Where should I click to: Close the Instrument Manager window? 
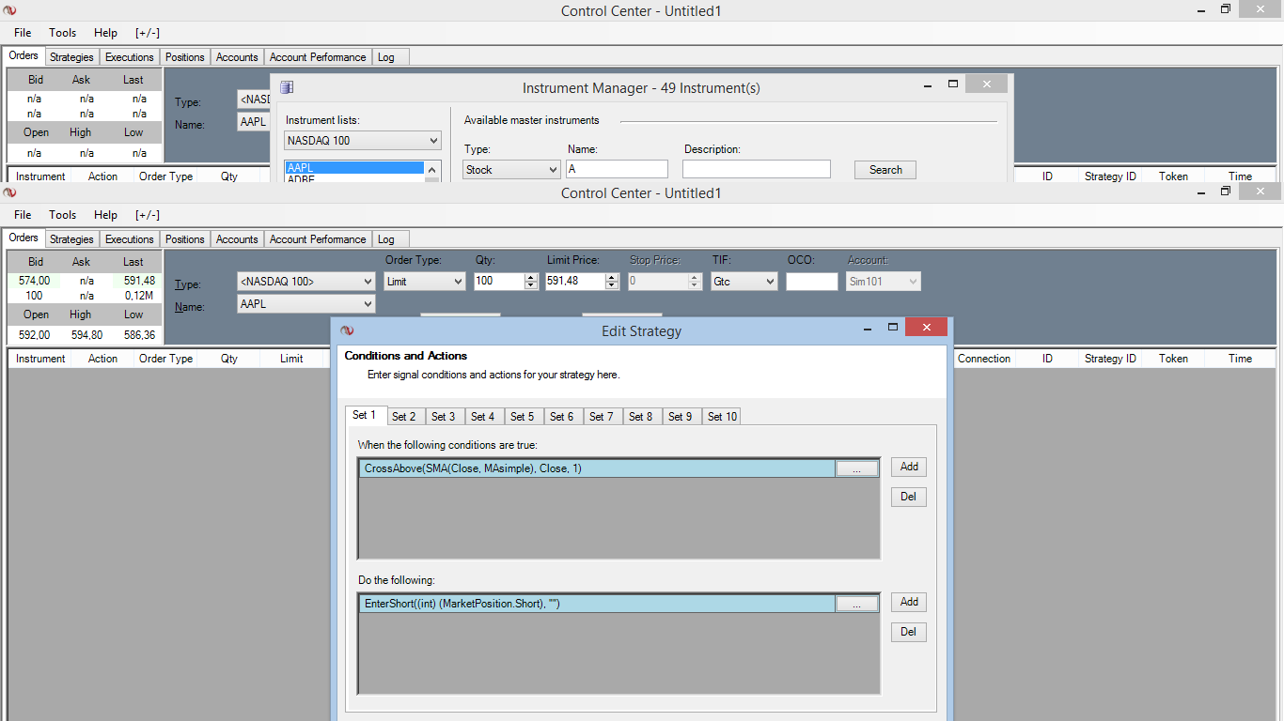(986, 84)
